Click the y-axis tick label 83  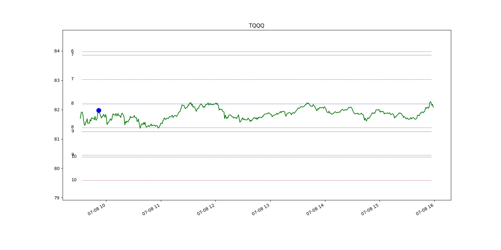pos(57,80)
